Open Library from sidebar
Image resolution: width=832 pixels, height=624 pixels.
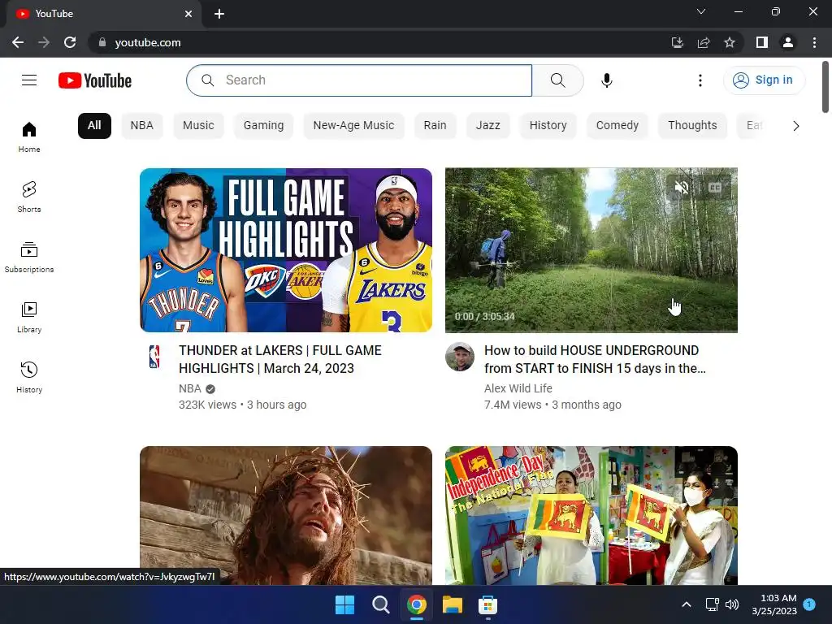point(29,317)
